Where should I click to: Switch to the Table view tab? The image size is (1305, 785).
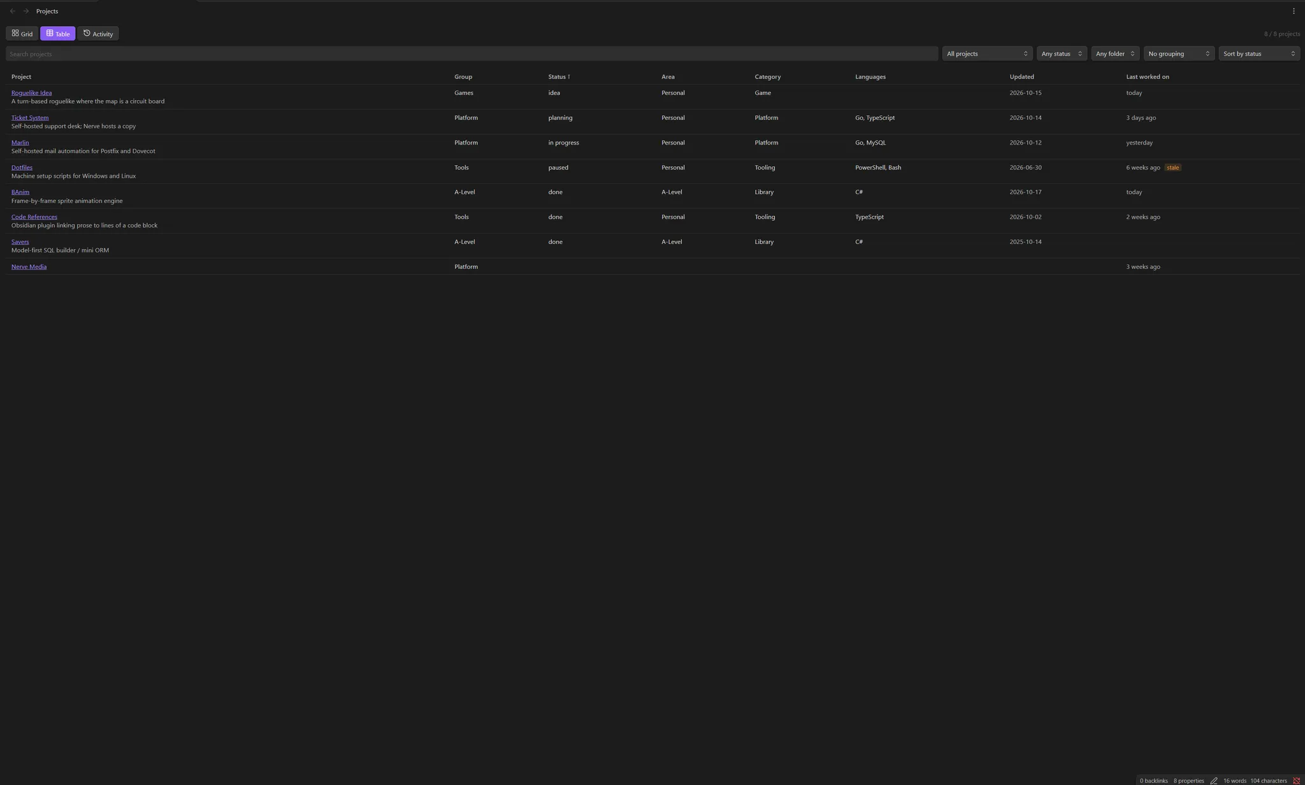(58, 34)
